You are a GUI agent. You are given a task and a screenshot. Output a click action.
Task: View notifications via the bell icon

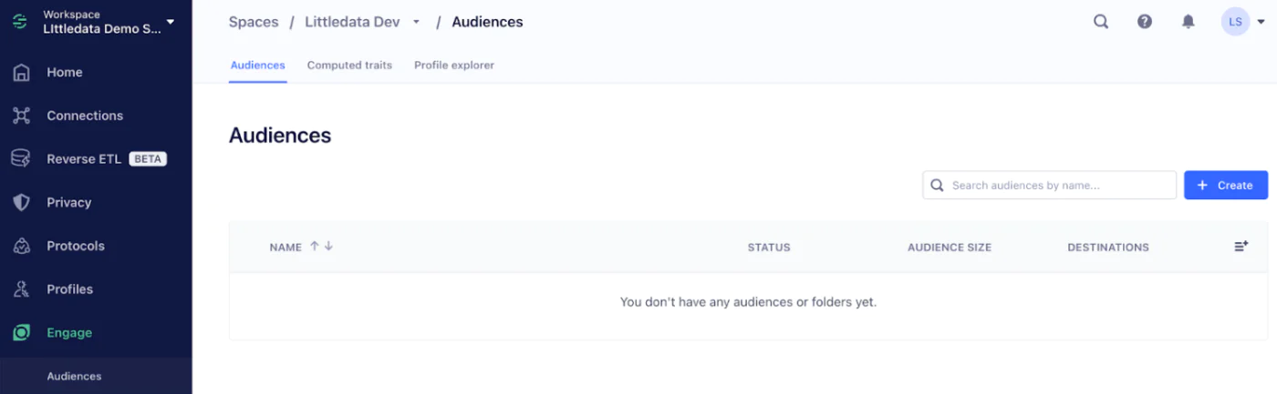coord(1188,22)
